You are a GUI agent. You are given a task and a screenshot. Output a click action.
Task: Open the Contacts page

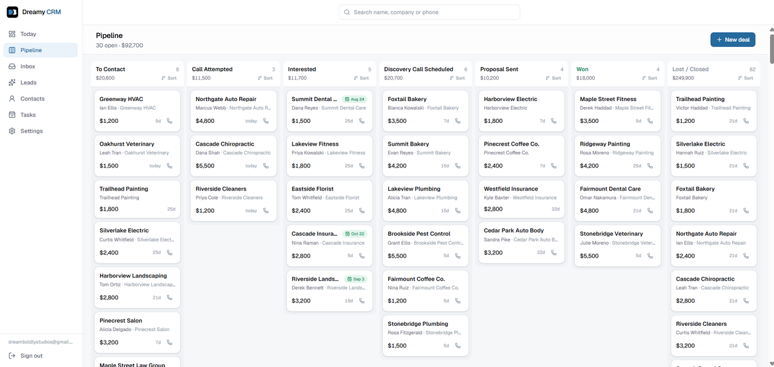pyautogui.click(x=41, y=99)
